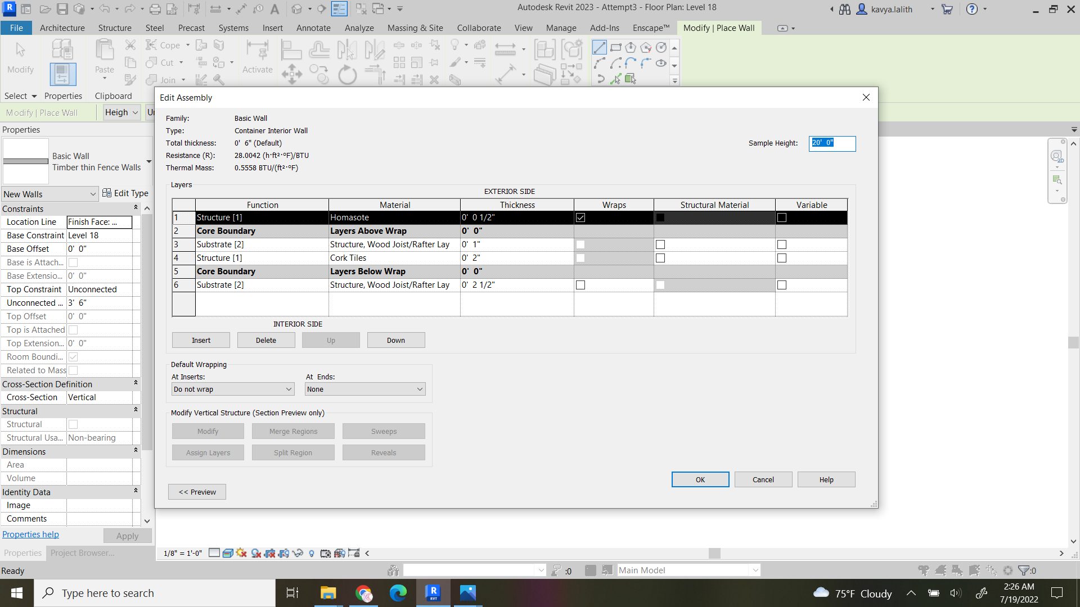Image resolution: width=1080 pixels, height=607 pixels.
Task: Click the Properties palette icon in ribbon
Action: click(62, 74)
